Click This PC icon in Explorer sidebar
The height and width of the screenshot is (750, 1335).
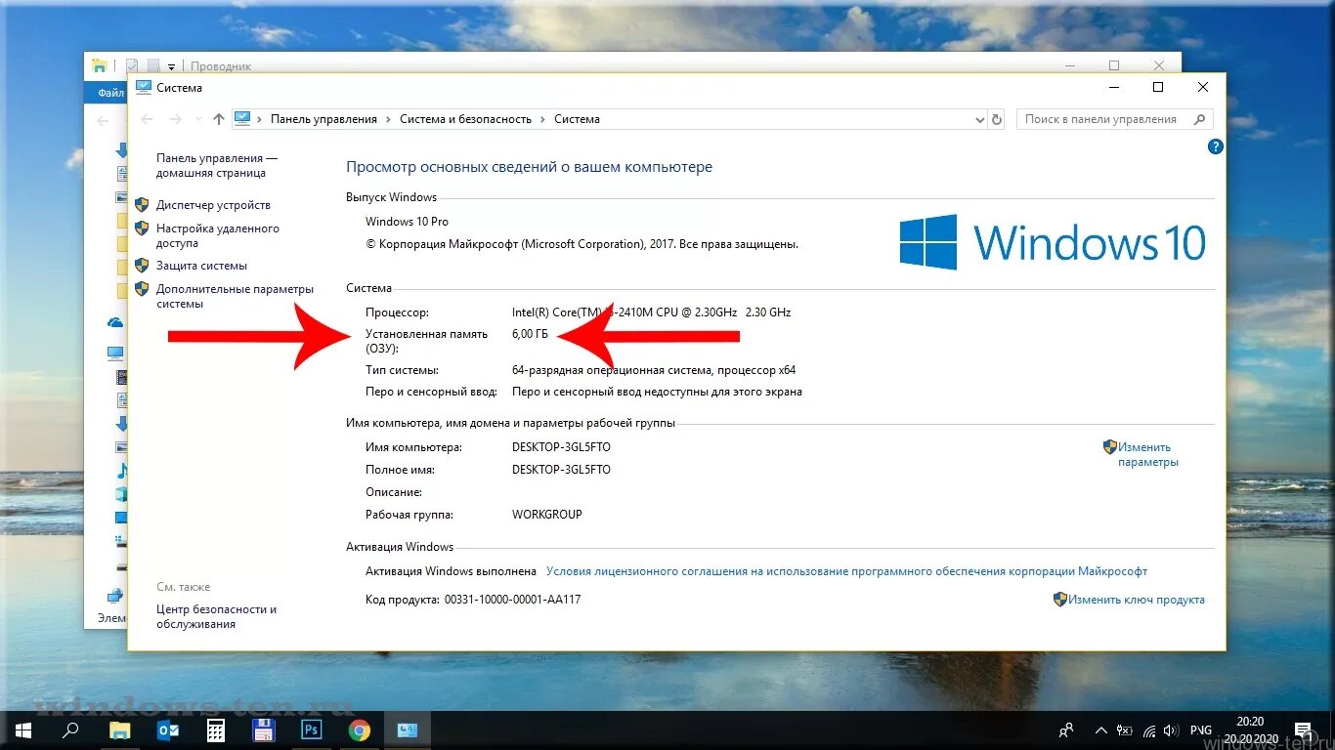coord(115,353)
